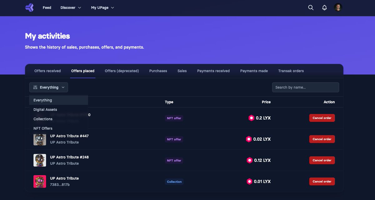
Task: Cancel order for the 0.01 LYX collection offer
Action: point(322,182)
